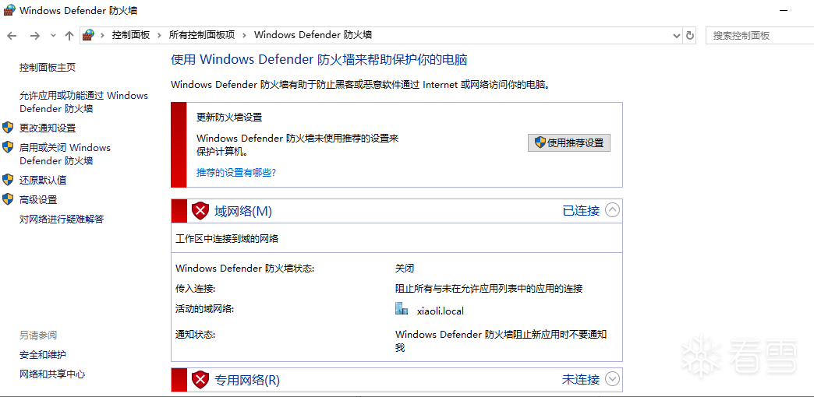814x397 pixels.
Task: Focus the 搜索控制面板 search box
Action: [759, 35]
